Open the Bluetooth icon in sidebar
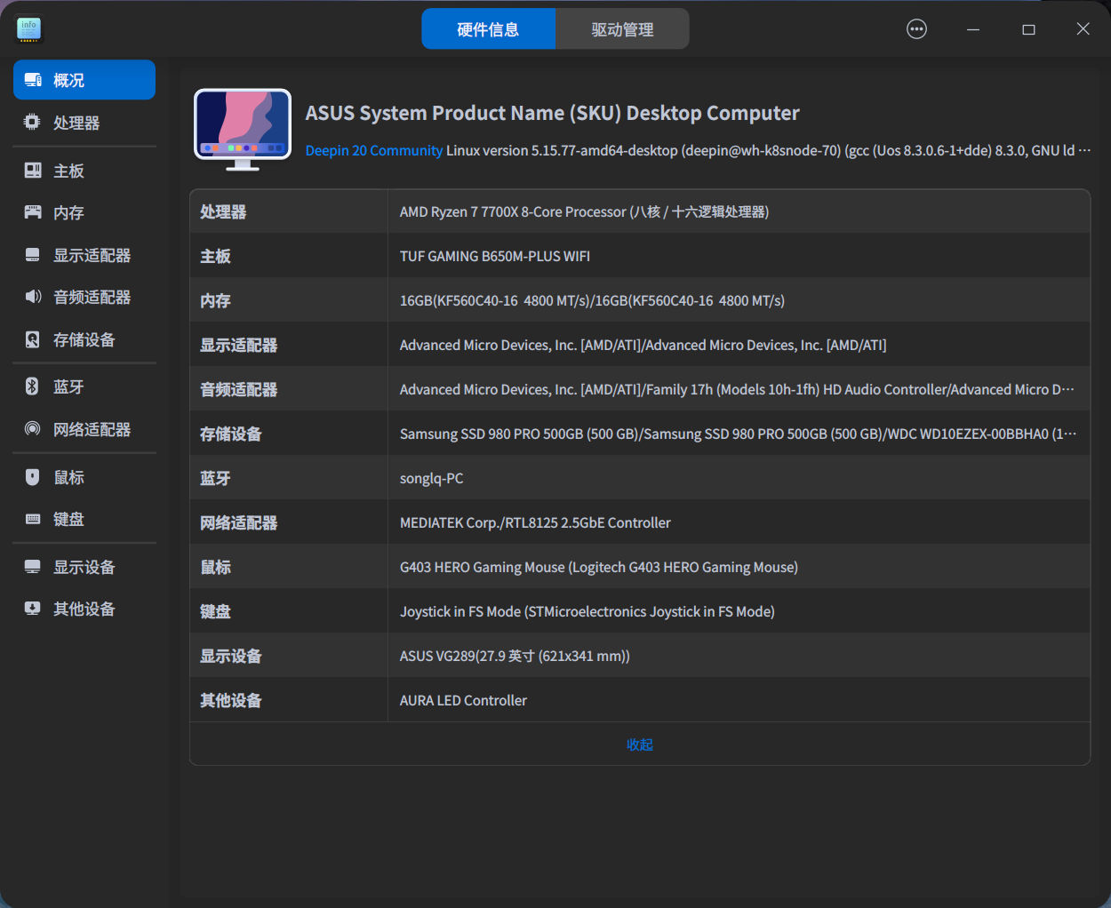 pos(33,386)
